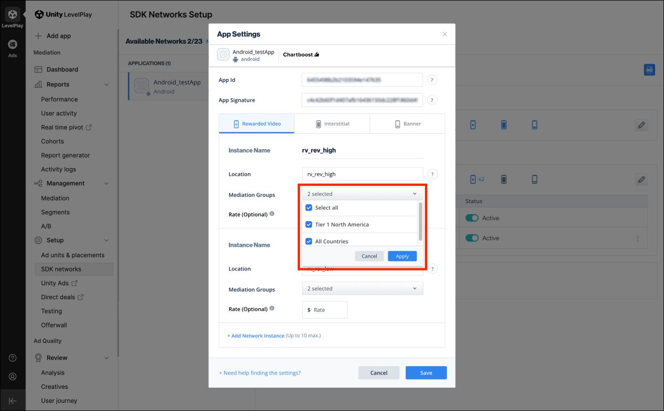The image size is (664, 411).
Task: Open Segments page
Action: tap(55, 212)
